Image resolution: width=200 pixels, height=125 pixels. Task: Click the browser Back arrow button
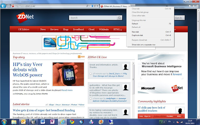point(3,6)
